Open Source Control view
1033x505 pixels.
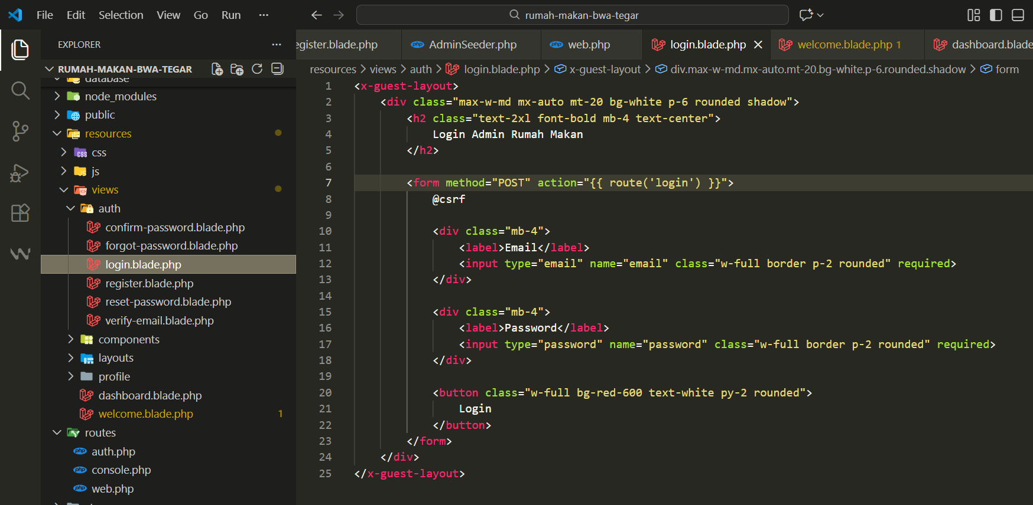pyautogui.click(x=20, y=131)
